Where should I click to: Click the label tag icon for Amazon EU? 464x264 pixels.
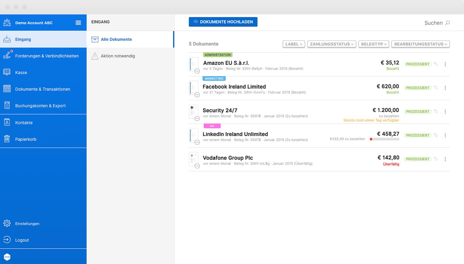click(436, 64)
